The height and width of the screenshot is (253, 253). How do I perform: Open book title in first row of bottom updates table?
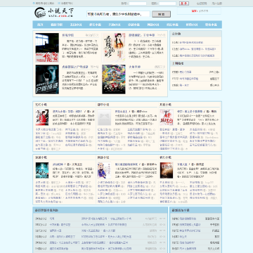[x=52, y=219]
